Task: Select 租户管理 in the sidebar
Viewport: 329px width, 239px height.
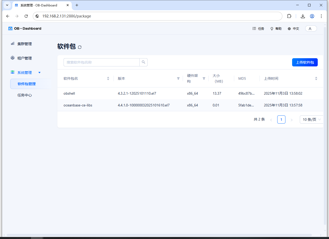Action: 25,58
